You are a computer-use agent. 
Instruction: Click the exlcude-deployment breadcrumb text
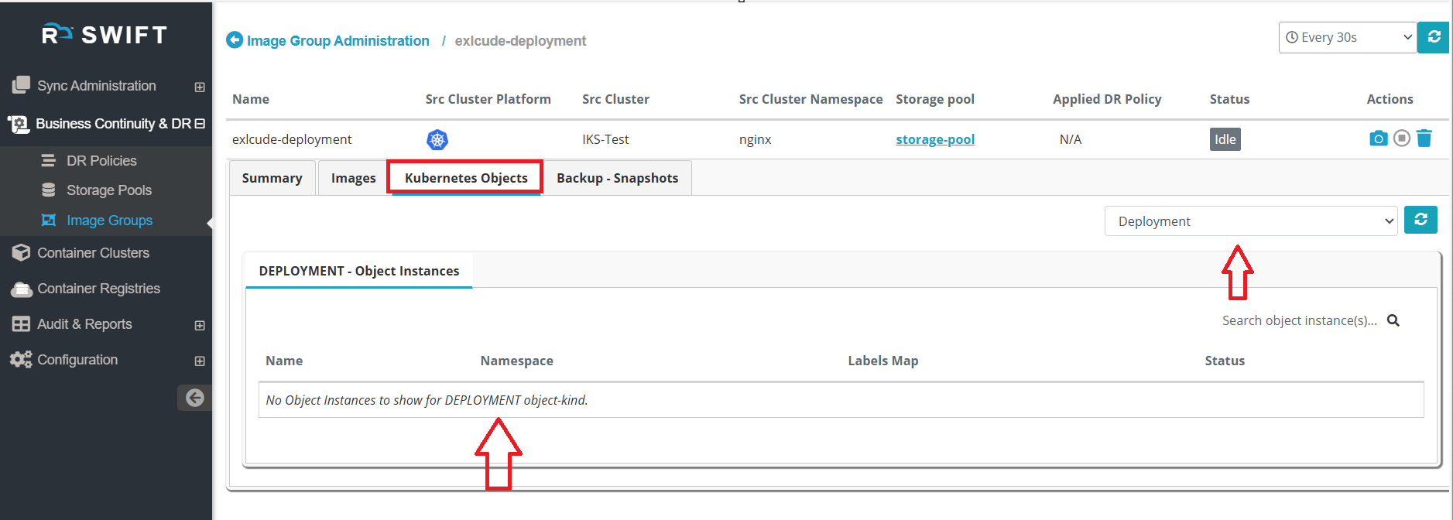[x=520, y=40]
